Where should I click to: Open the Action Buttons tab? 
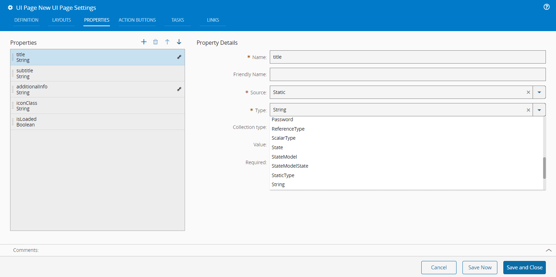point(137,20)
